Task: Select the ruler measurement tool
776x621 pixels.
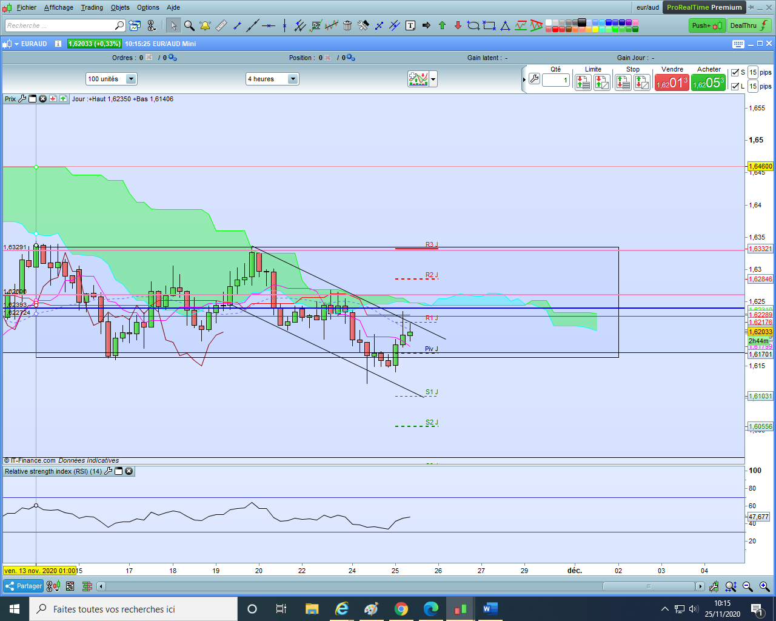Action: [x=221, y=25]
